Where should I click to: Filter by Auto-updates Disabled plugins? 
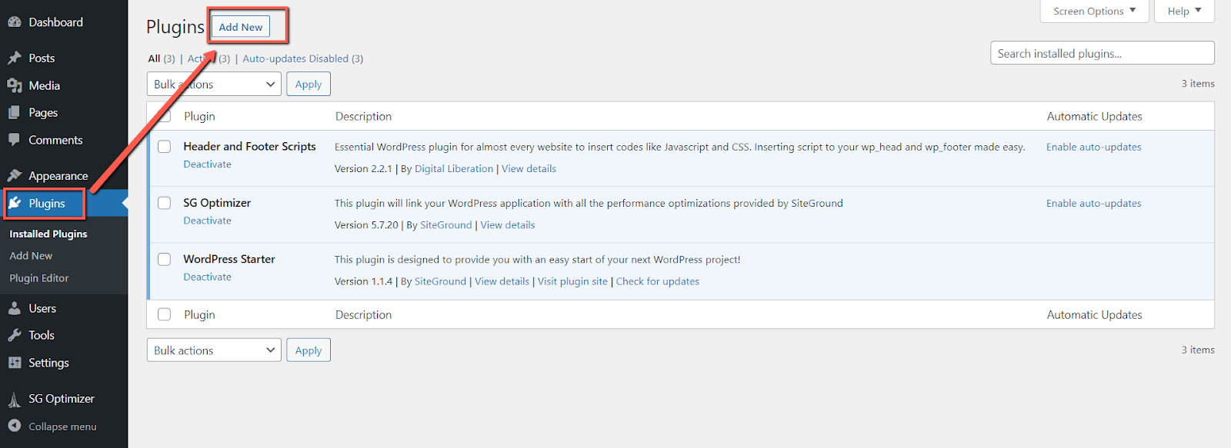[x=295, y=58]
